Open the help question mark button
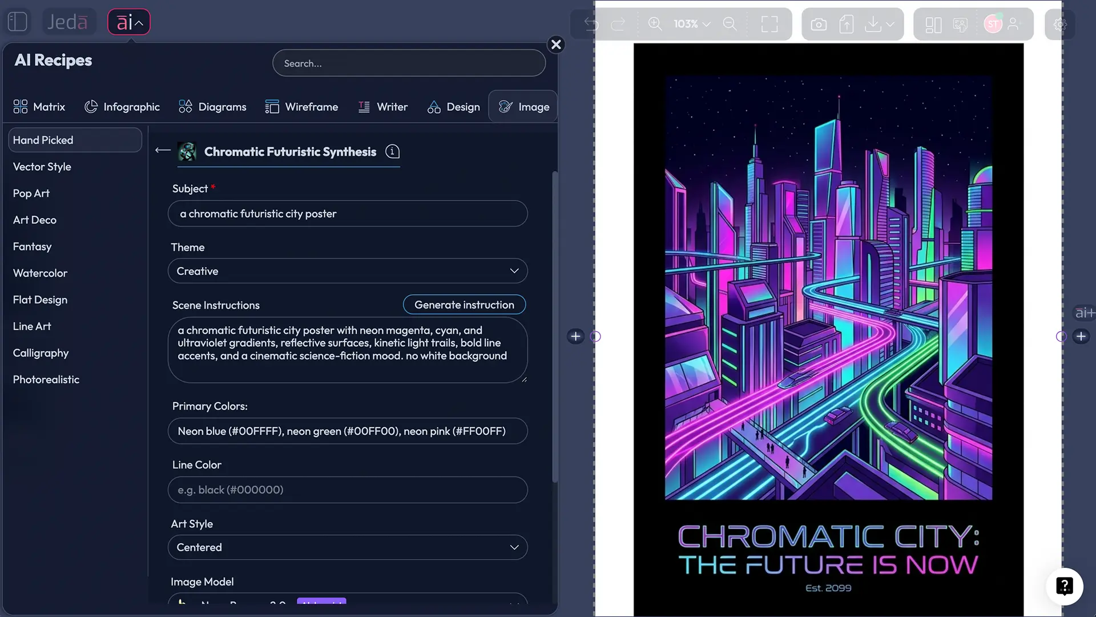Image resolution: width=1096 pixels, height=617 pixels. [x=1065, y=586]
